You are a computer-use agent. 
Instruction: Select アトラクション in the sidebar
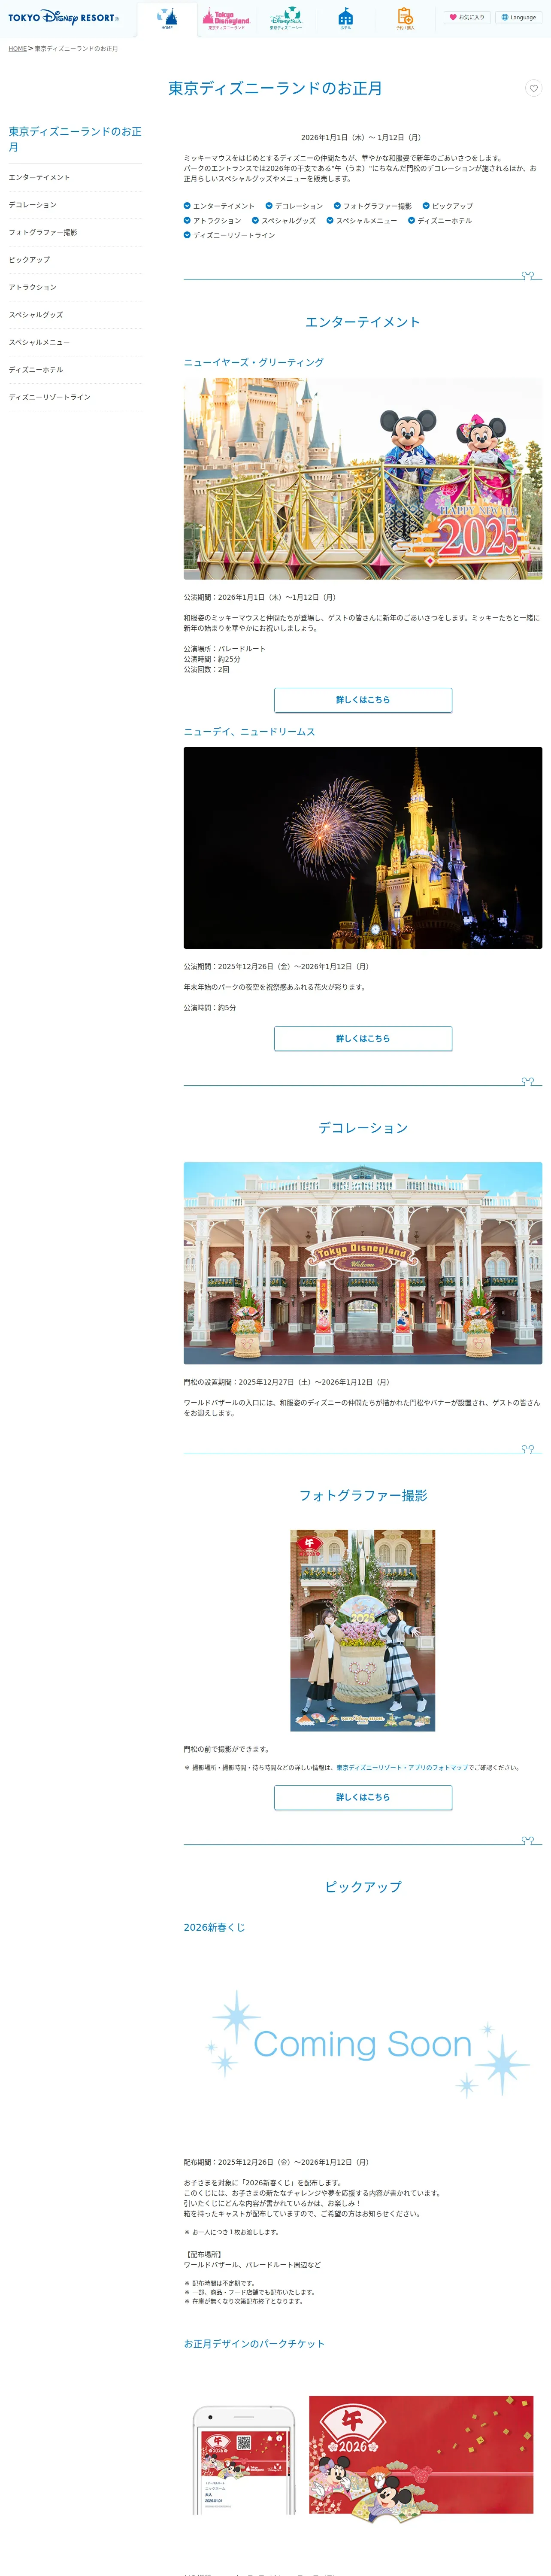[75, 287]
